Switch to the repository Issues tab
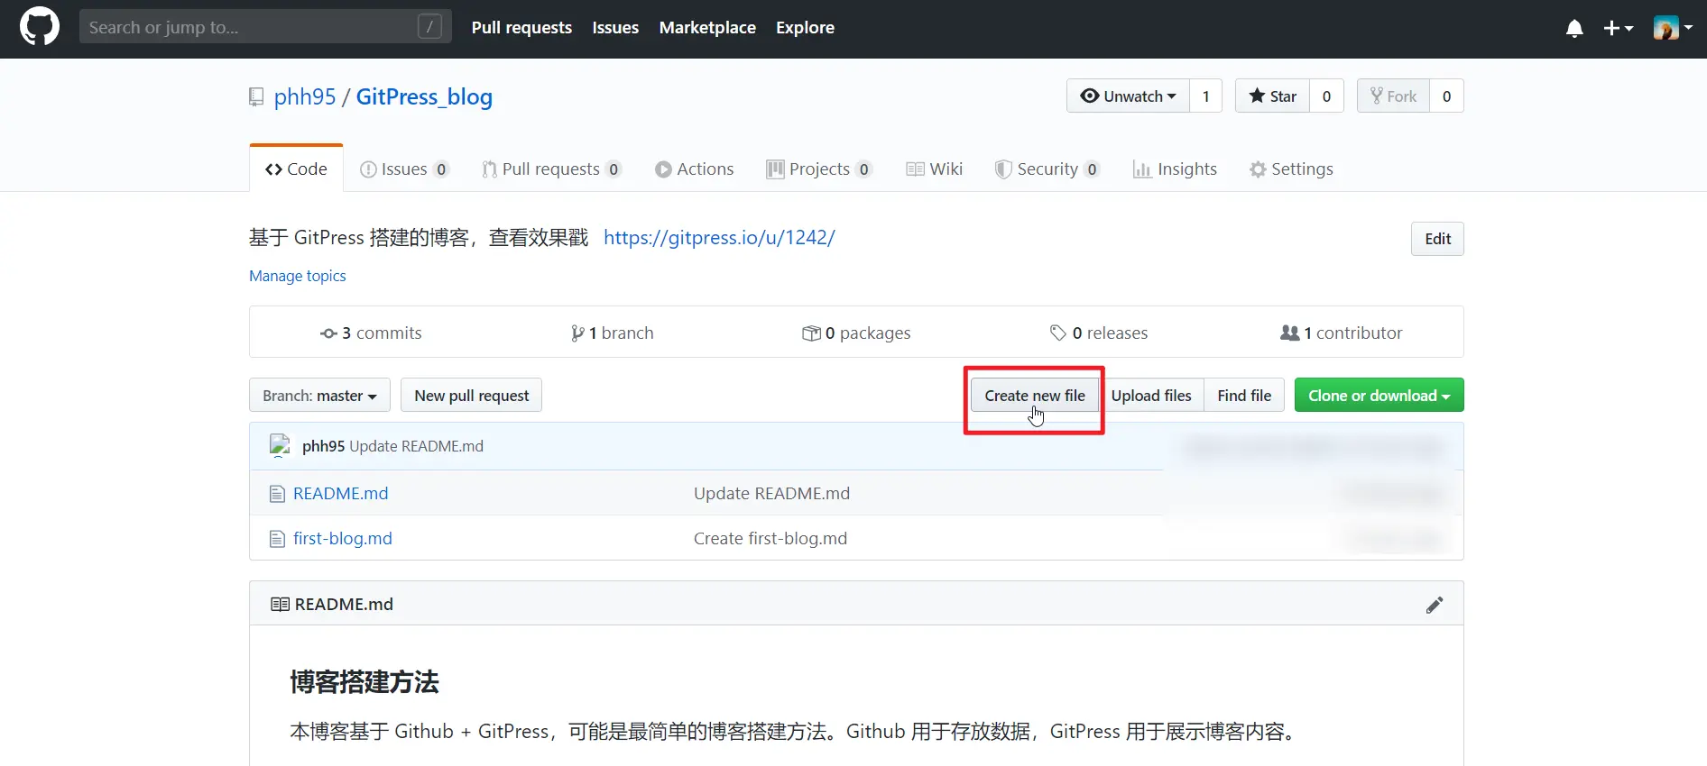The height and width of the screenshot is (766, 1707). click(404, 169)
